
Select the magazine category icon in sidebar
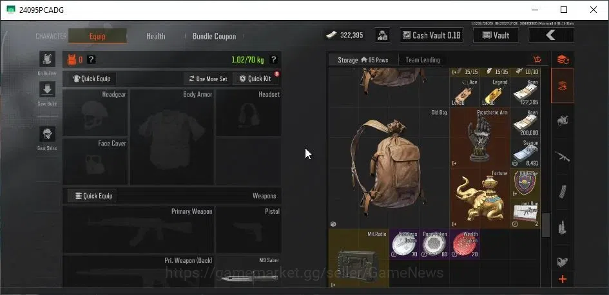pyautogui.click(x=563, y=191)
